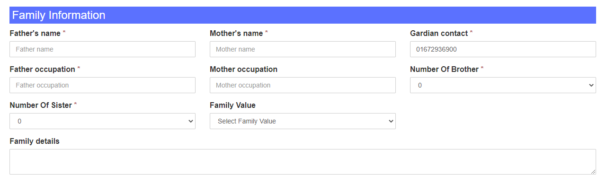607x193 pixels.
Task: Select the Gardian contact field containing 01672936900
Action: click(x=503, y=49)
